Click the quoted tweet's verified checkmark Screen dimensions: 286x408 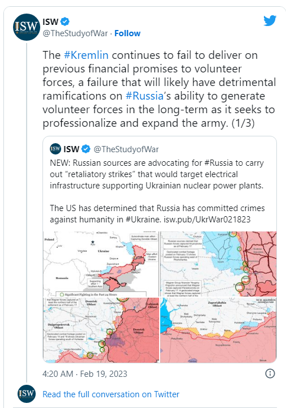pos(86,149)
